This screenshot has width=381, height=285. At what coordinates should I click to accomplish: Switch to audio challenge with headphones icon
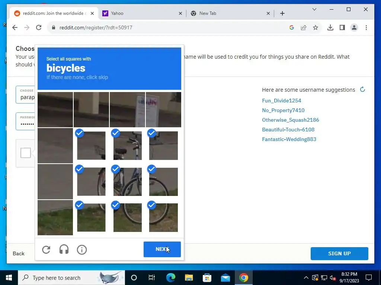[64, 249]
